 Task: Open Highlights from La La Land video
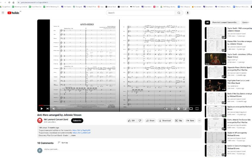pos(216,85)
